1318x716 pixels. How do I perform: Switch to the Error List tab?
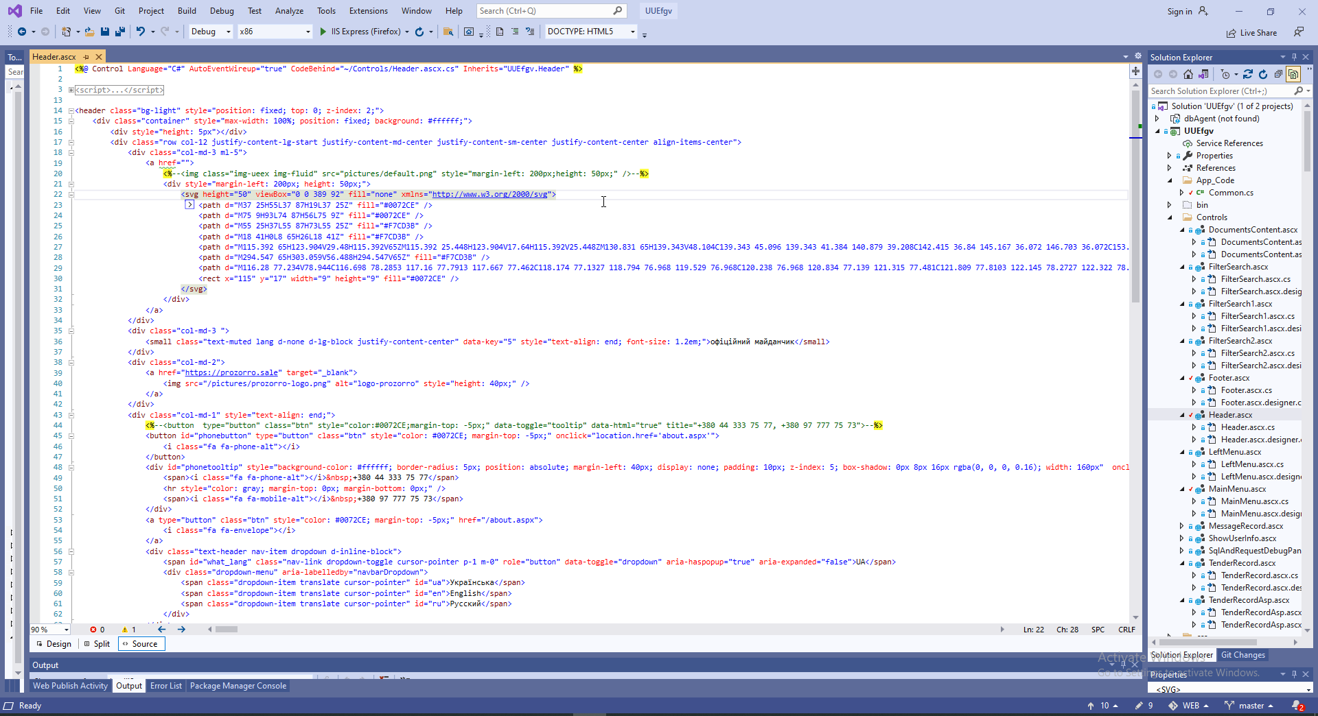(x=166, y=686)
